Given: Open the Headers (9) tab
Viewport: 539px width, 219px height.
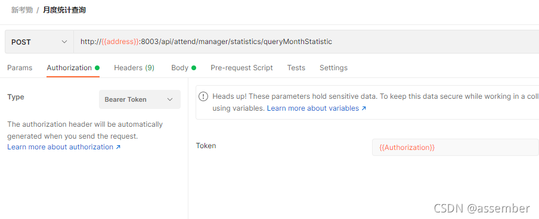Looking at the screenshot, I should (x=134, y=68).
